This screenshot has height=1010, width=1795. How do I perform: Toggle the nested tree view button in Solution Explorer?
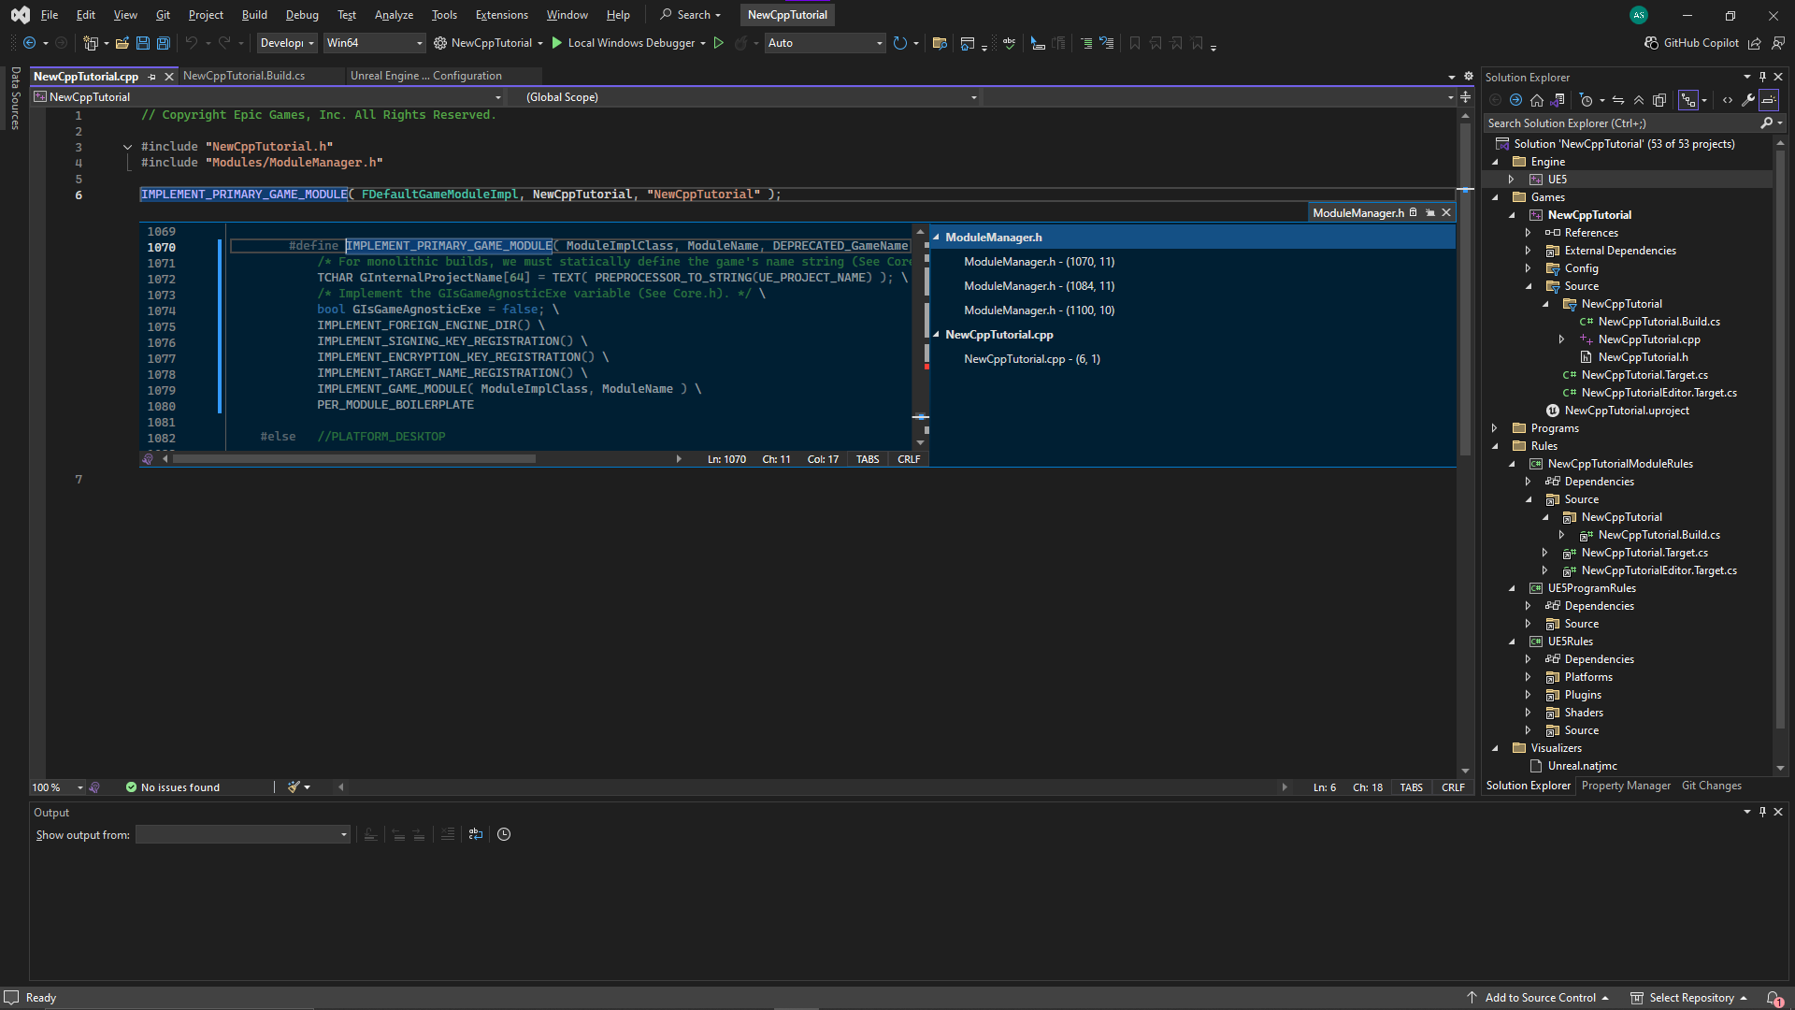(1688, 100)
